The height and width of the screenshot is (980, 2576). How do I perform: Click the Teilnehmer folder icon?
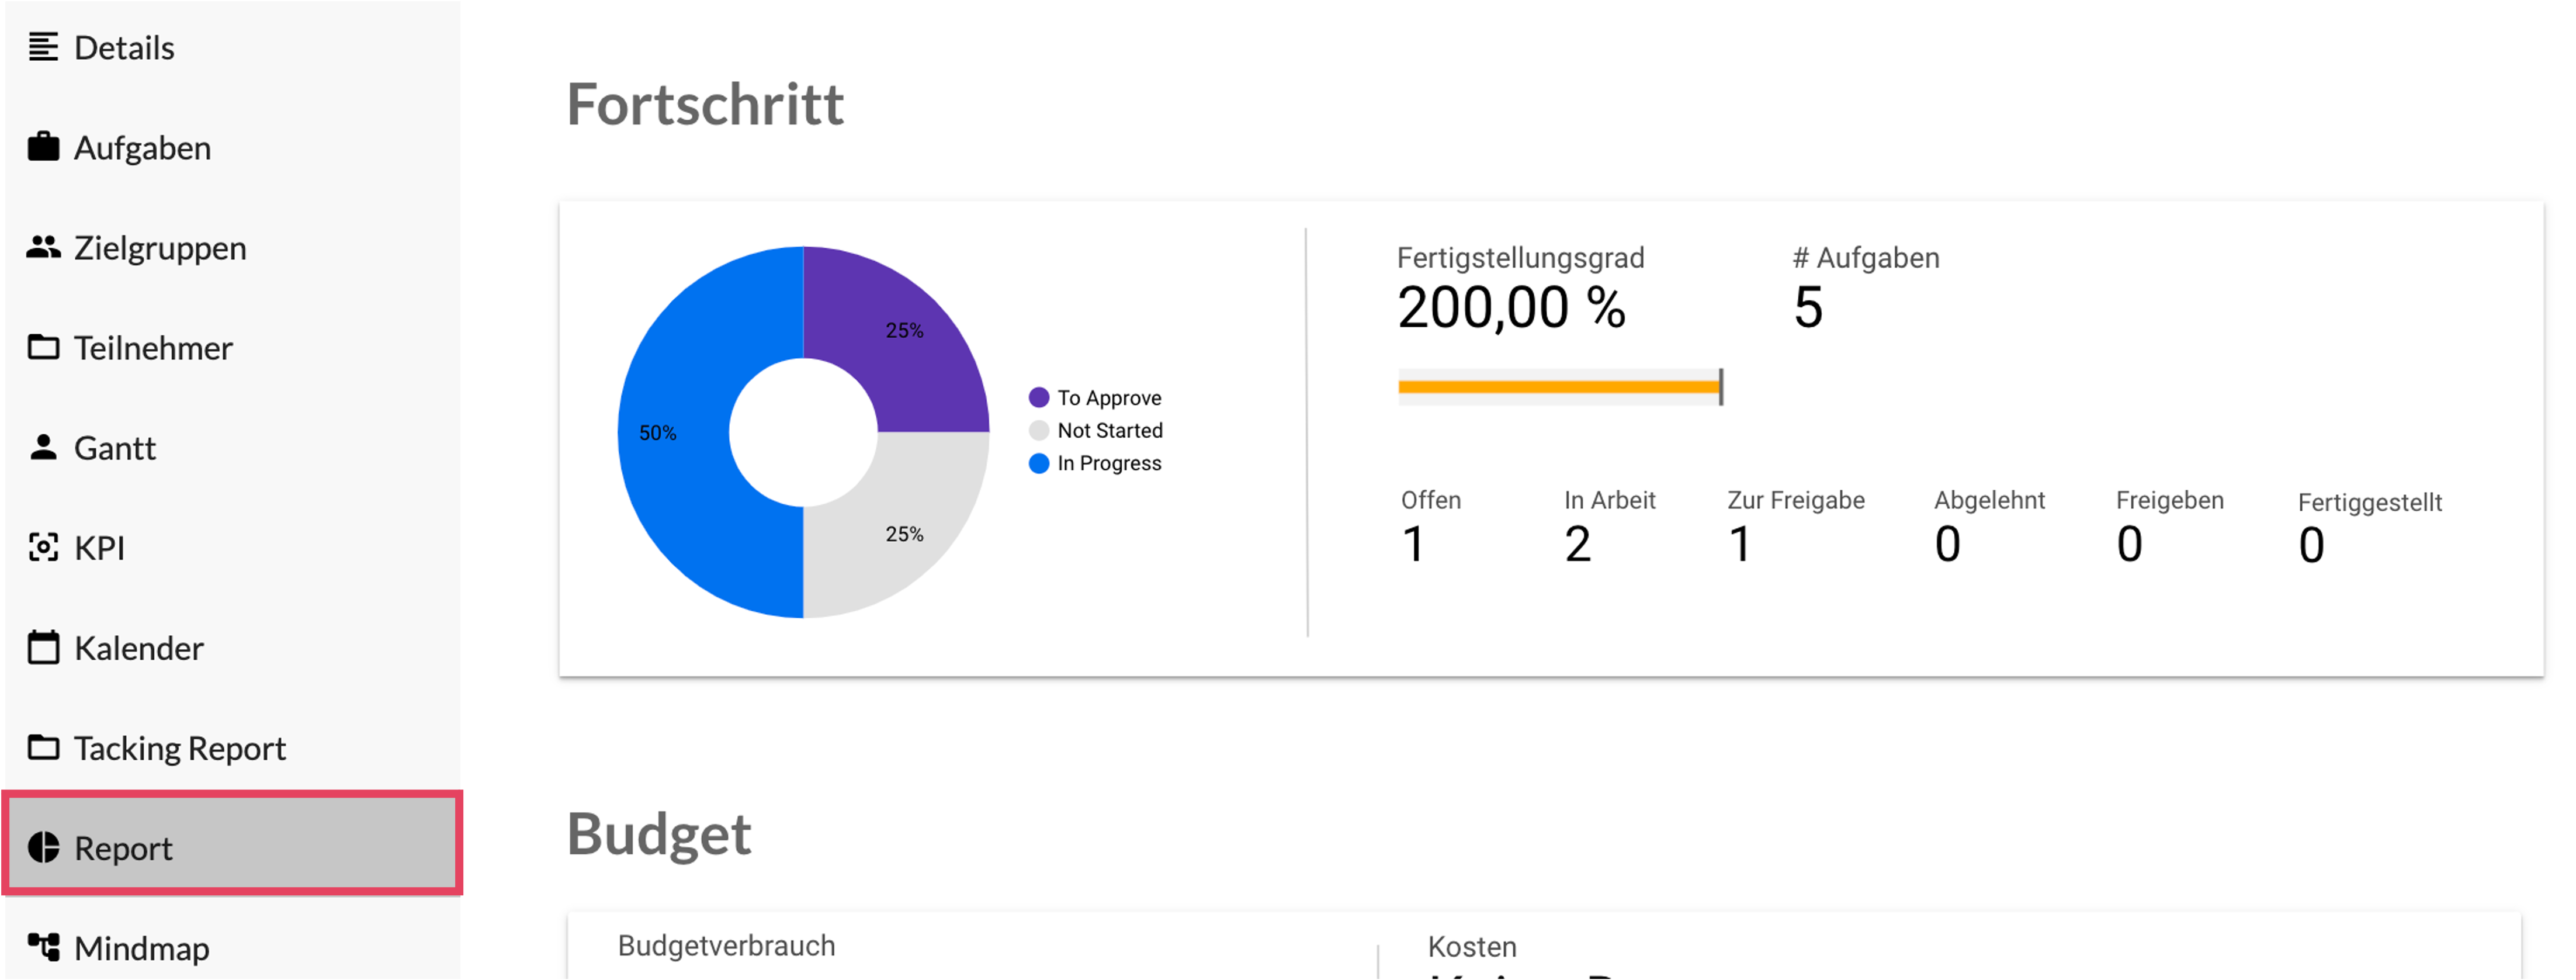pos(43,347)
